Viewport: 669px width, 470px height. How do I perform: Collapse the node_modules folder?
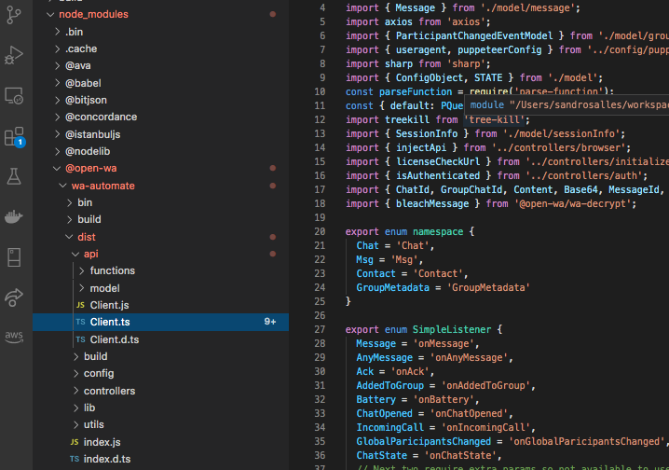tap(160, 14)
